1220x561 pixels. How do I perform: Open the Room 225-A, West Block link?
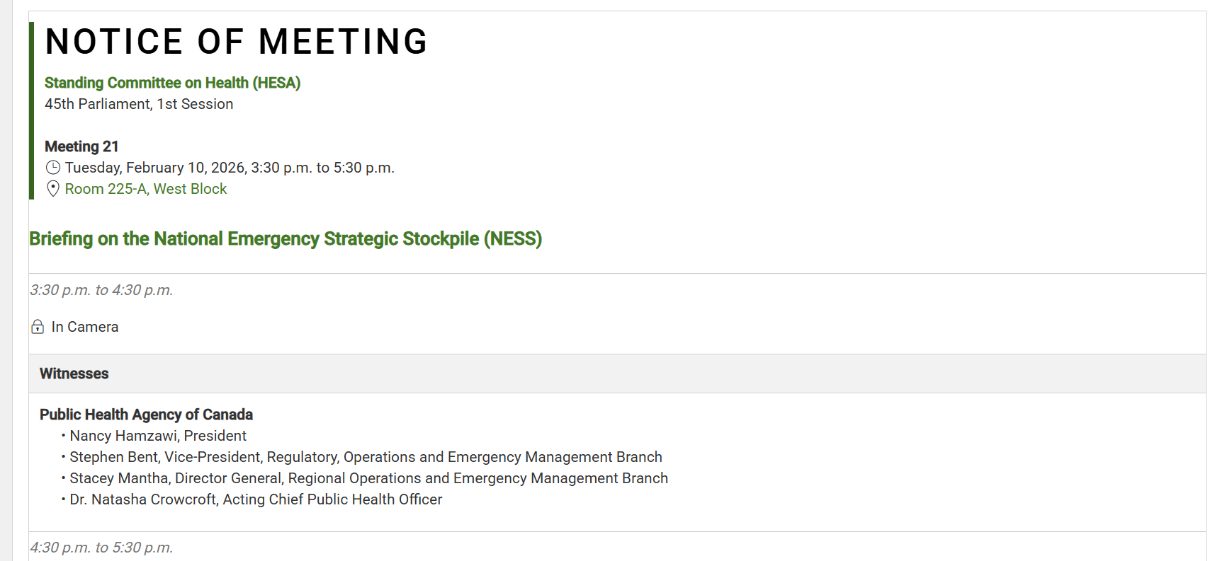coord(146,189)
